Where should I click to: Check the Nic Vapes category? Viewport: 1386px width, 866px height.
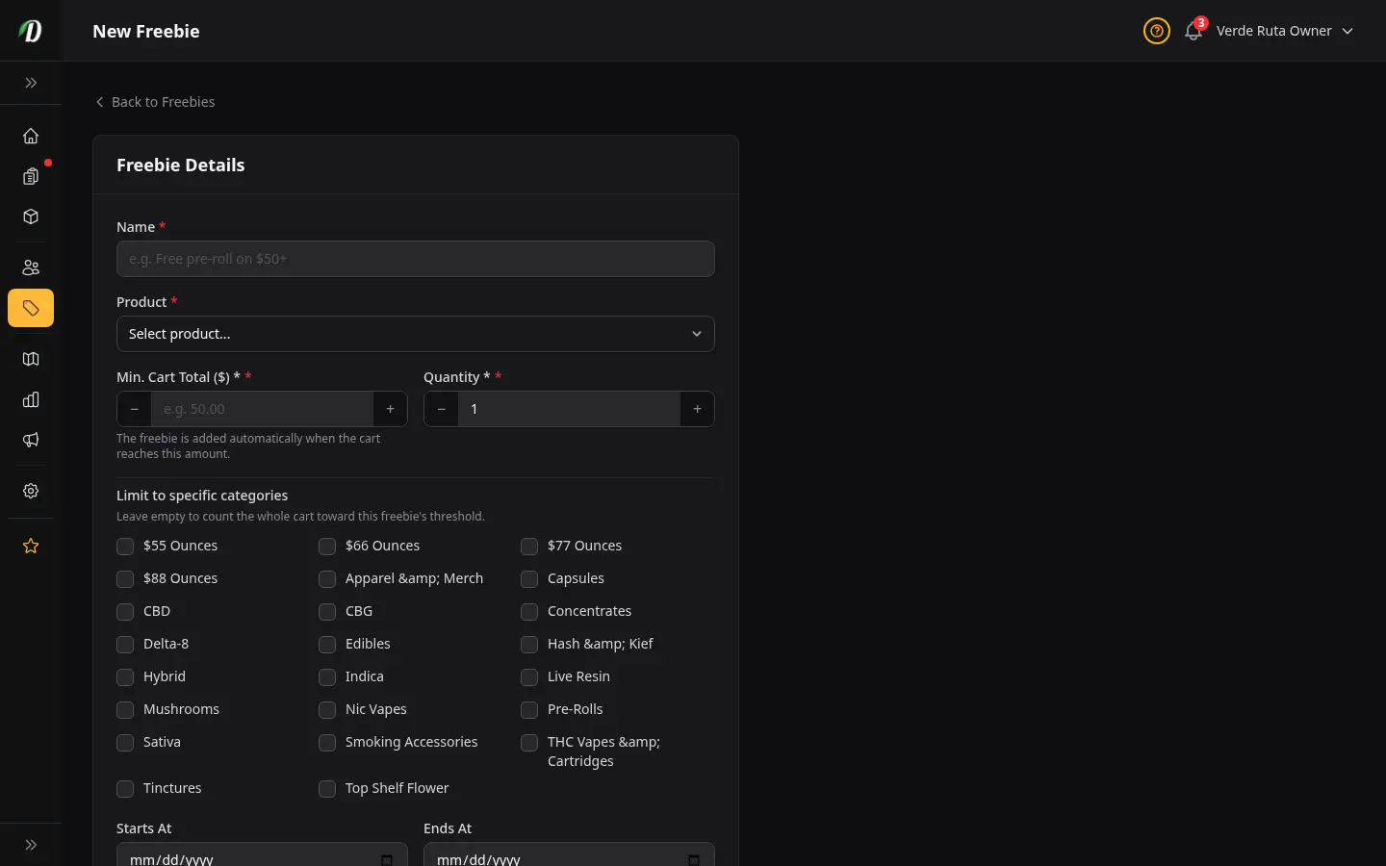(x=327, y=710)
